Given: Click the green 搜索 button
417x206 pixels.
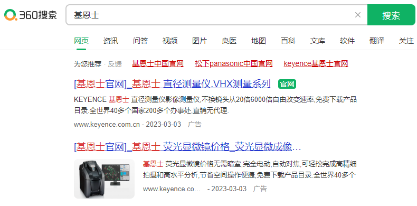Looking at the screenshot, I should 391,15.
